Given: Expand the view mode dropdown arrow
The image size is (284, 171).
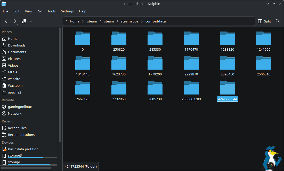Looking at the screenshot, I should (x=31, y=21).
